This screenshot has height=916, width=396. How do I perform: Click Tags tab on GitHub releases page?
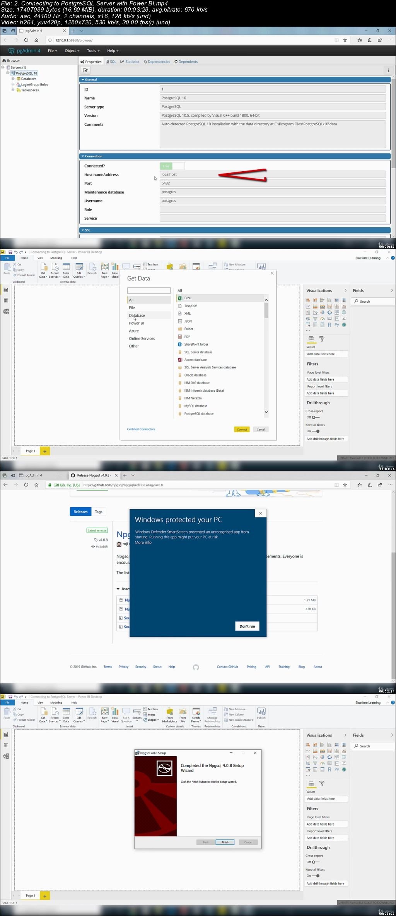pos(99,512)
